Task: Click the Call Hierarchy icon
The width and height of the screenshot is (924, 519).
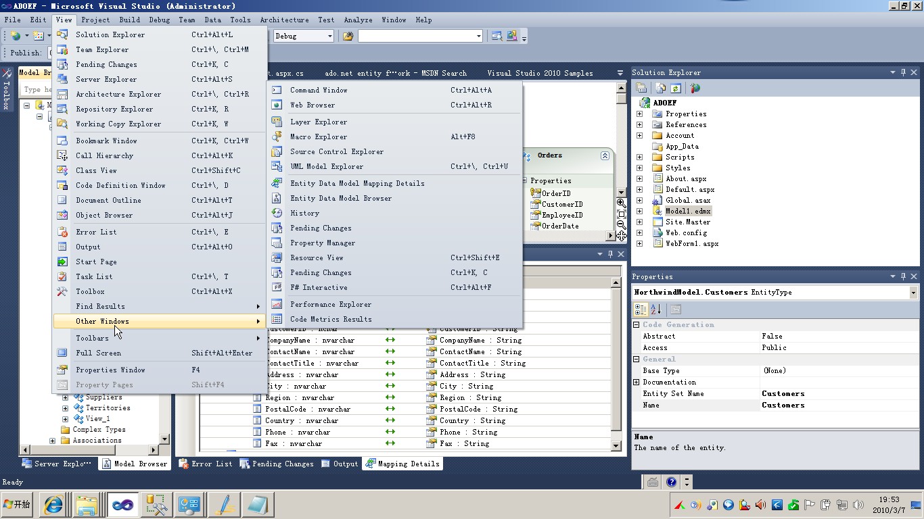Action: pos(62,155)
